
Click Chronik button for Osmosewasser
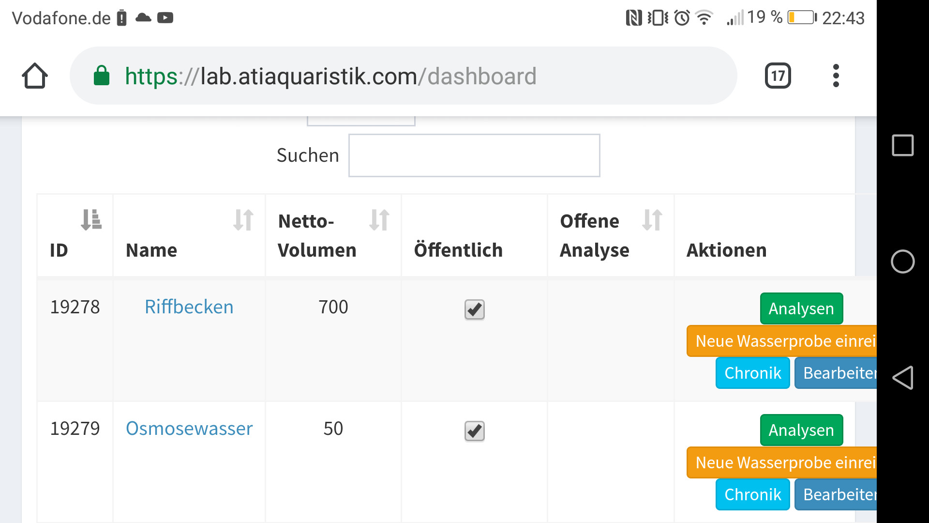[752, 494]
